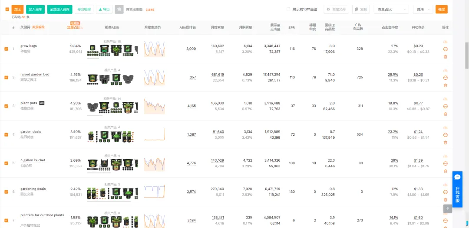
Task: Open more options for 5 gallon bucket row
Action: coord(446,163)
